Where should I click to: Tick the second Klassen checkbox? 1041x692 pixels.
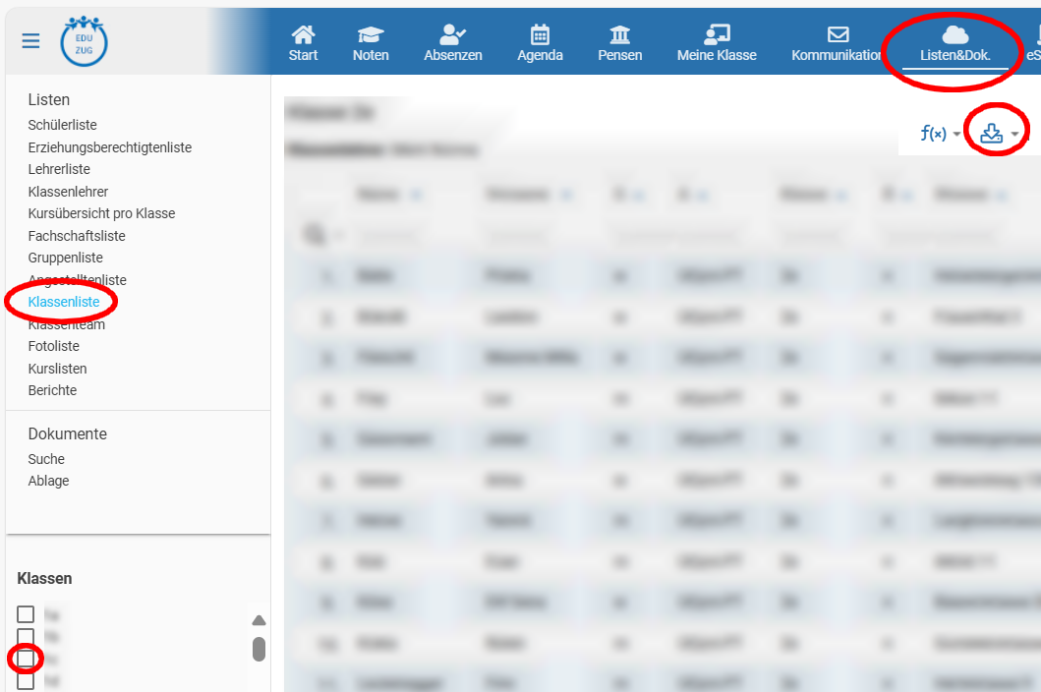(26, 637)
